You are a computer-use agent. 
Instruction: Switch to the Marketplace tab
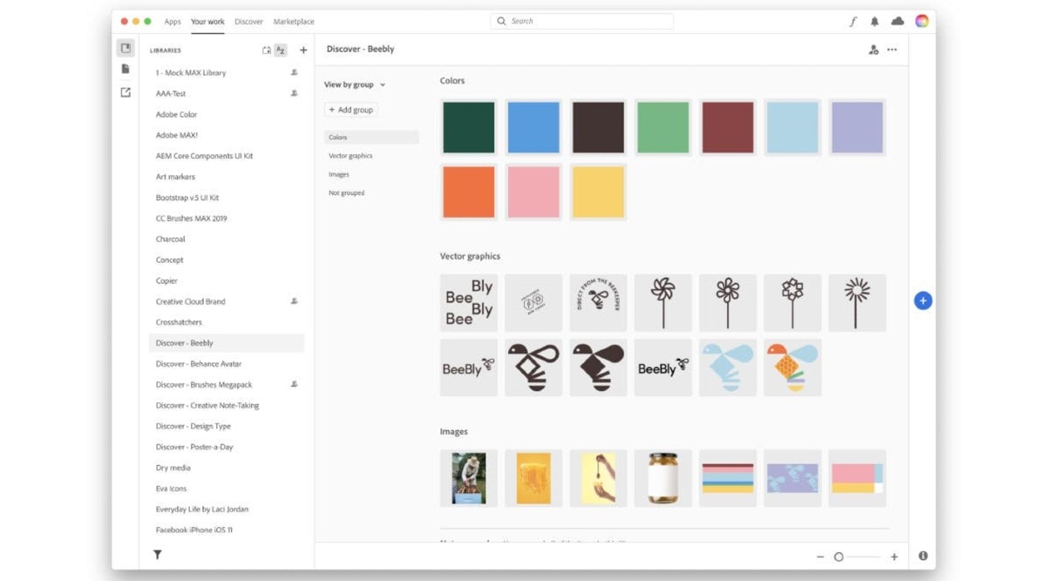pyautogui.click(x=294, y=21)
